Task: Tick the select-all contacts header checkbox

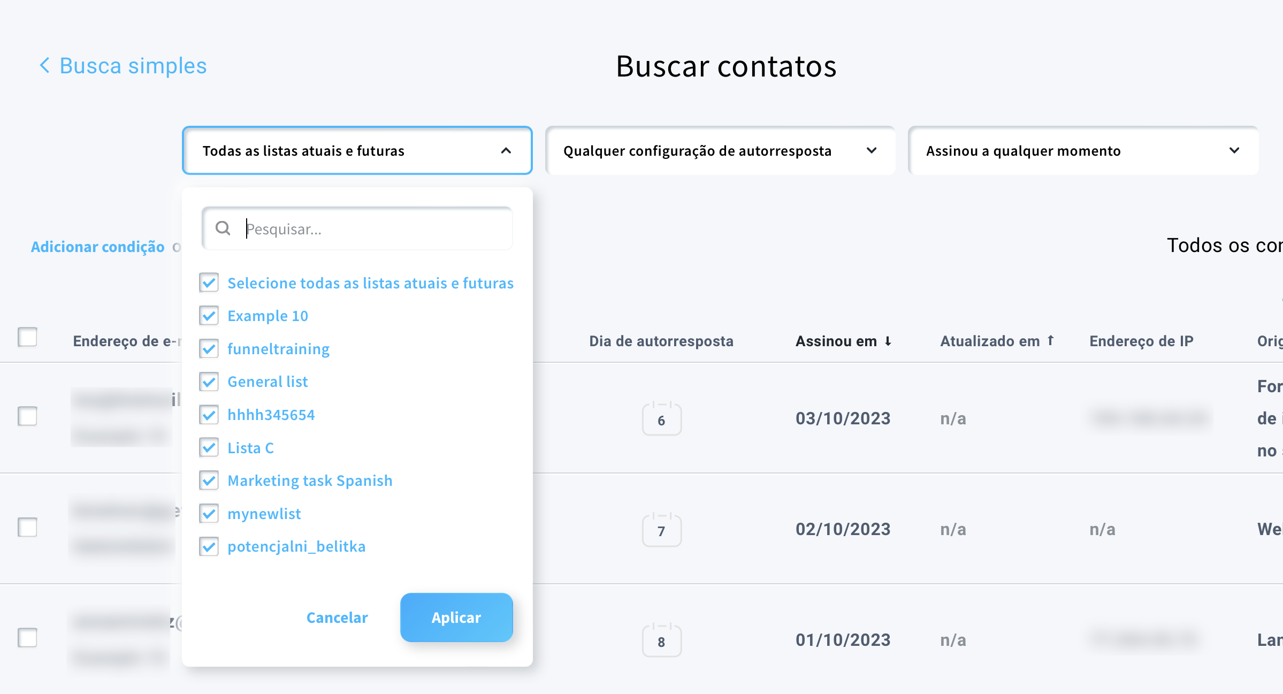Action: (27, 337)
